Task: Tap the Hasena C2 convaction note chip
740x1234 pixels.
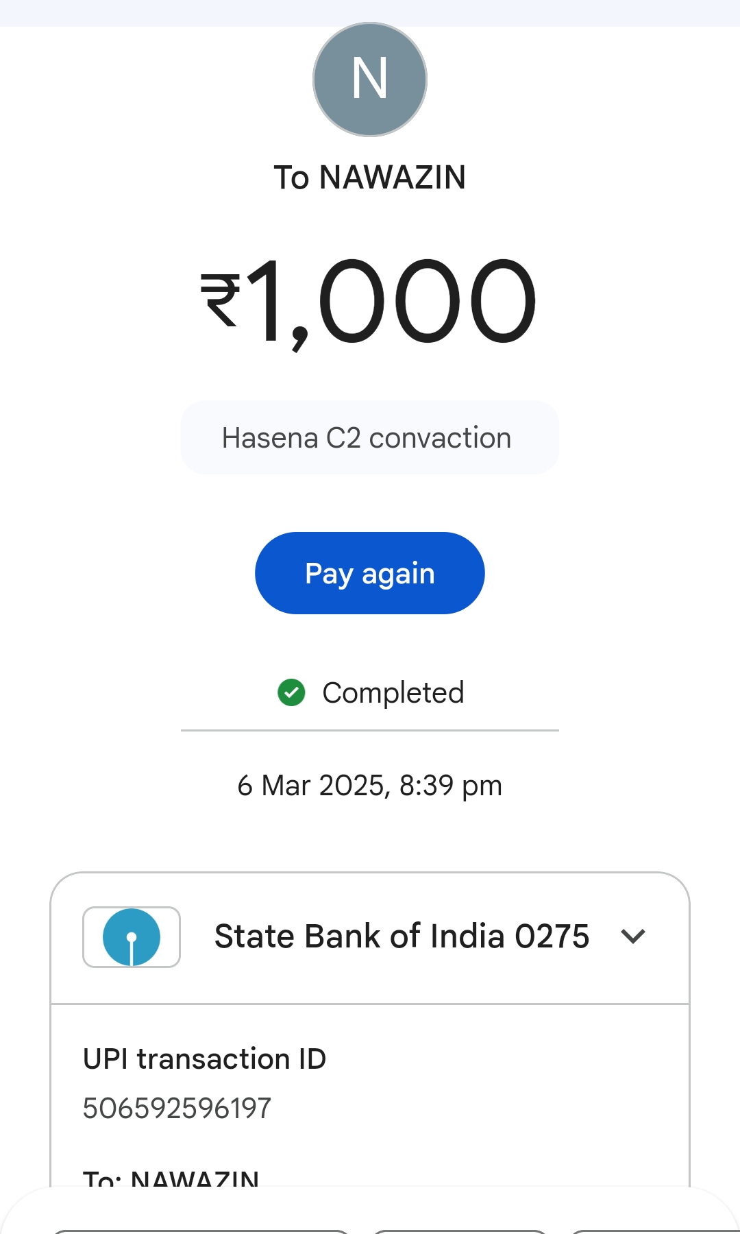Action: [x=370, y=437]
